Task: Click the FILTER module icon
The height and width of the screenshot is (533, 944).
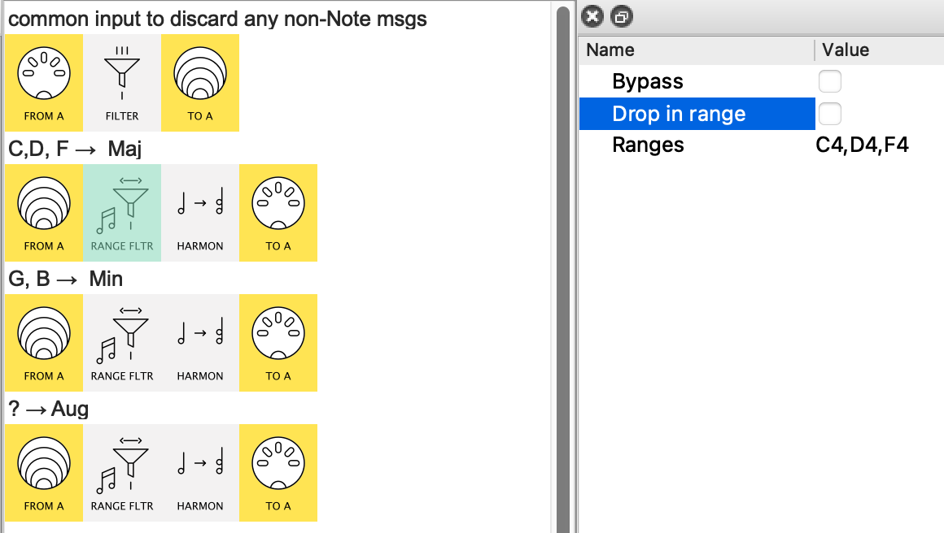Action: [122, 83]
